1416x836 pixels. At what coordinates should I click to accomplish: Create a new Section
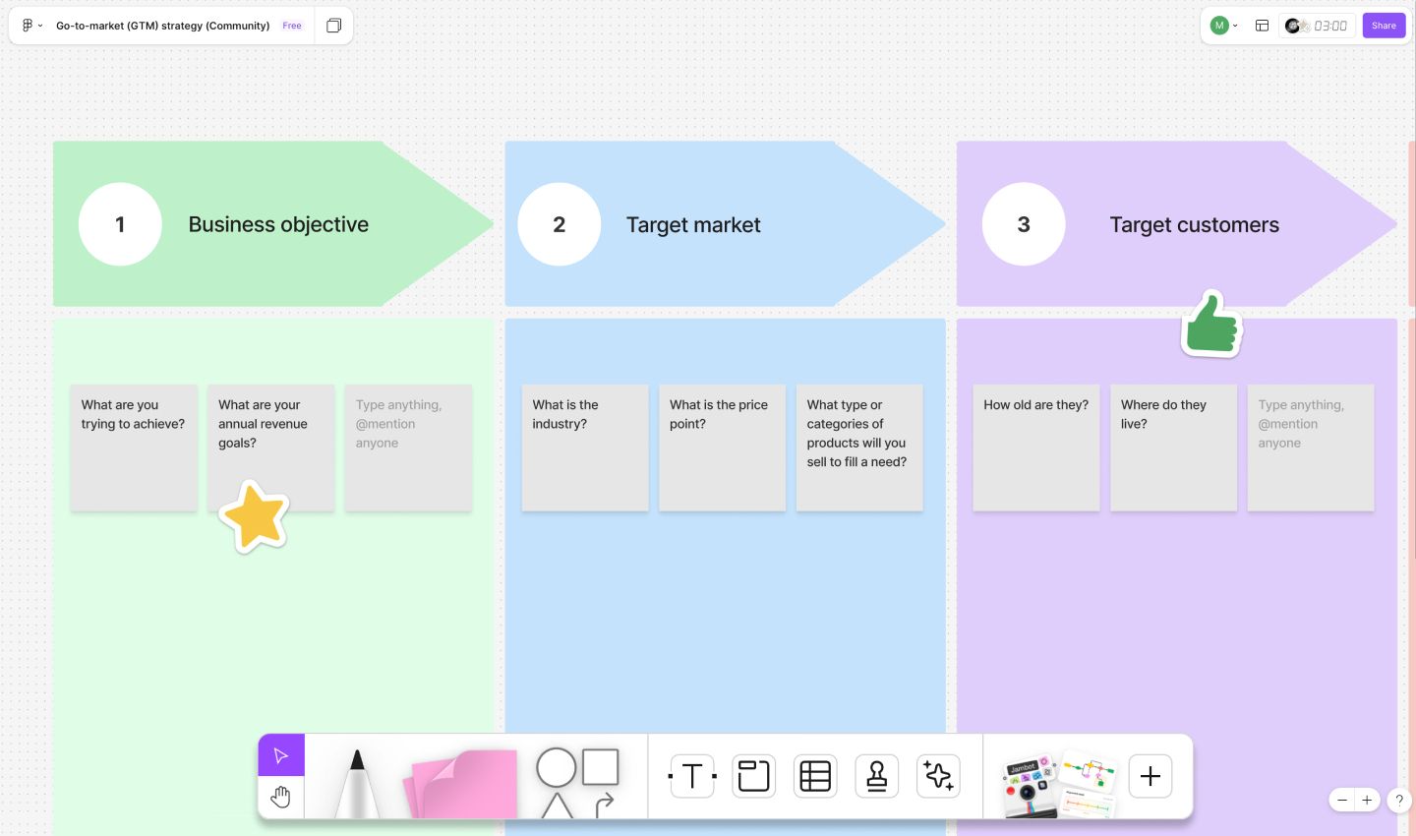(753, 776)
